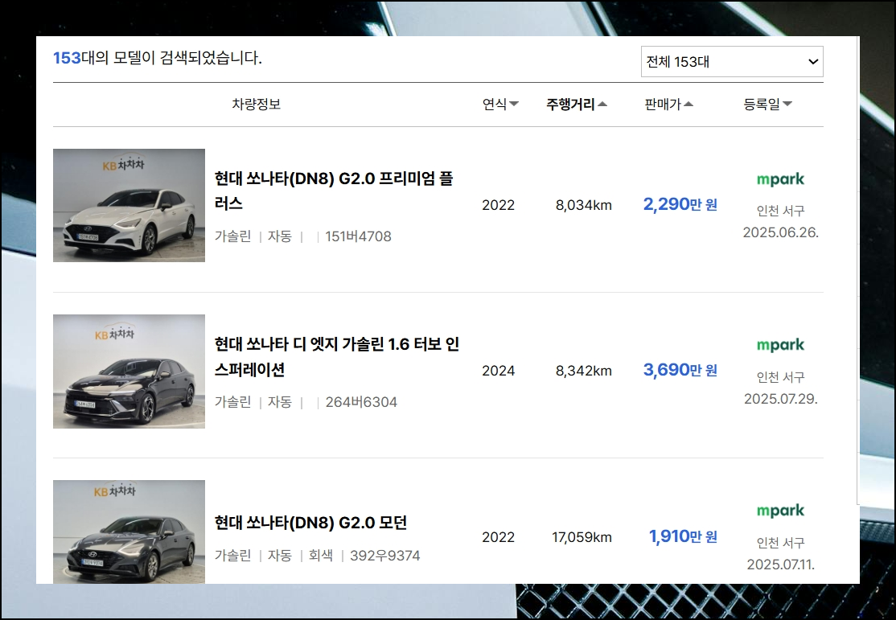Click the 1,910만 원 price
Image resolution: width=896 pixels, height=620 pixels.
[x=683, y=536]
